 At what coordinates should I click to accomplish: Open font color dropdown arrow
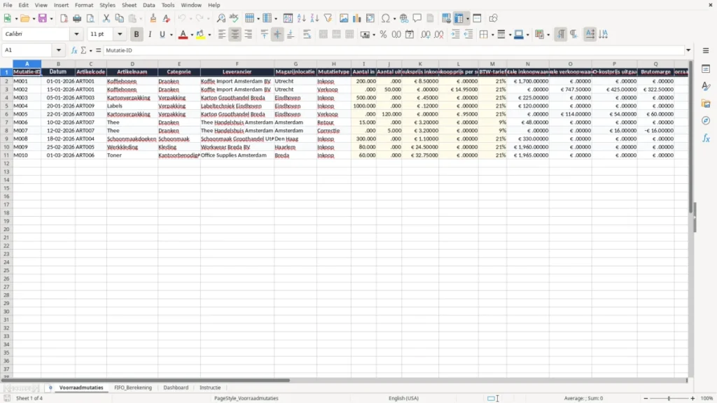coord(192,35)
